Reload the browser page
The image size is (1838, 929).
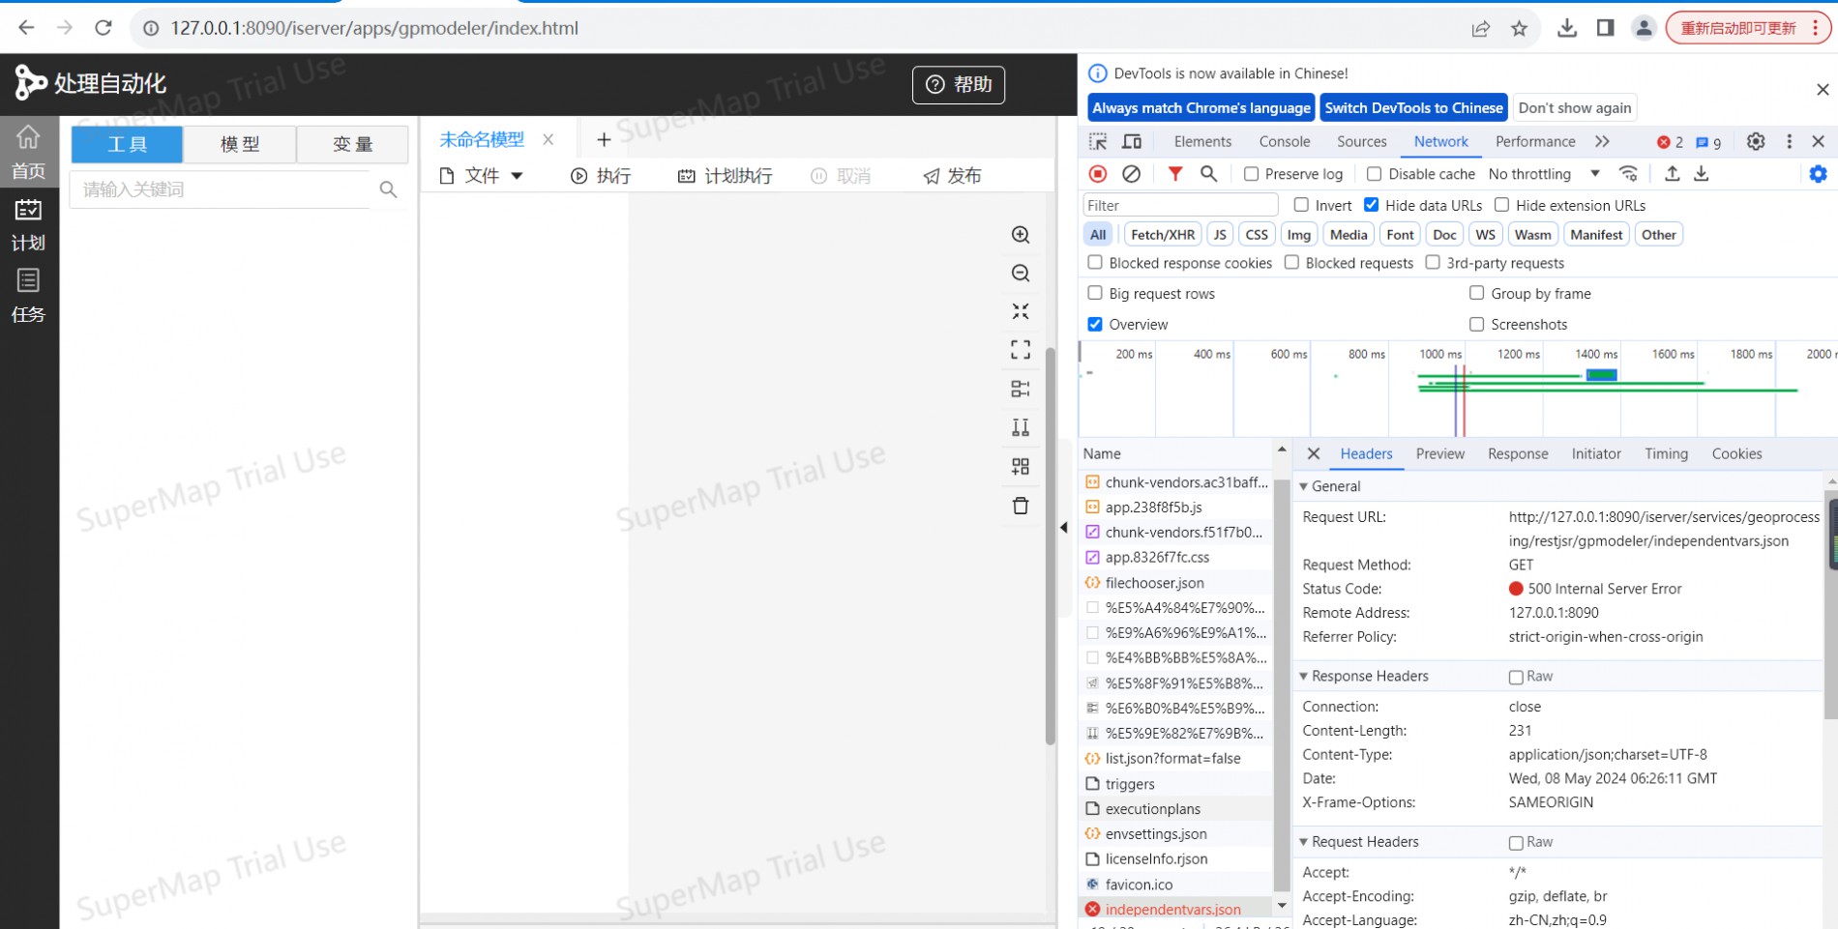pos(104,28)
